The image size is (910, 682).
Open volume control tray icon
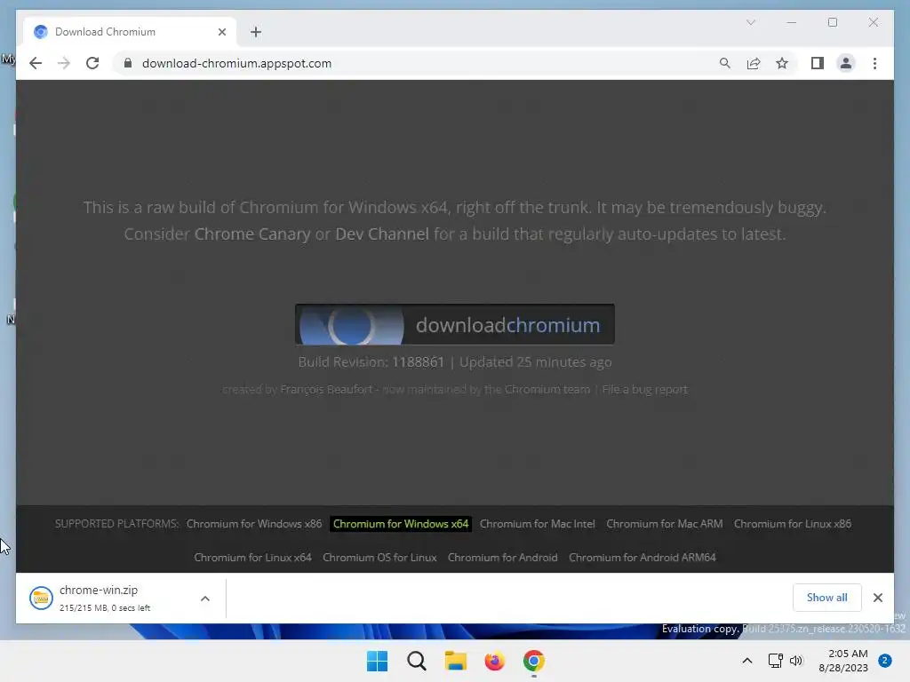[796, 661]
